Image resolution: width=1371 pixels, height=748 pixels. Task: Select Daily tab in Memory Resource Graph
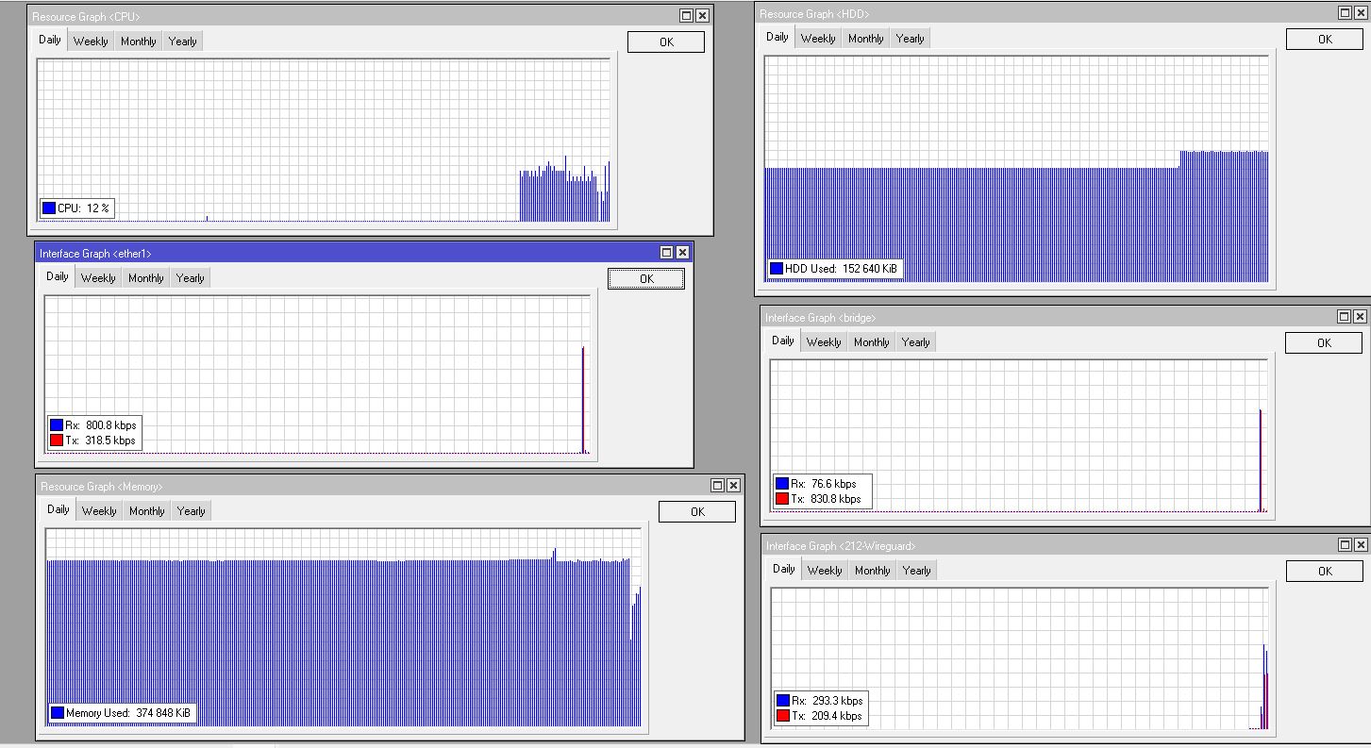[59, 510]
